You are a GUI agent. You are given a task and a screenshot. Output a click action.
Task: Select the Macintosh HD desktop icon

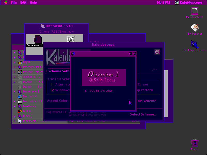[195, 11]
